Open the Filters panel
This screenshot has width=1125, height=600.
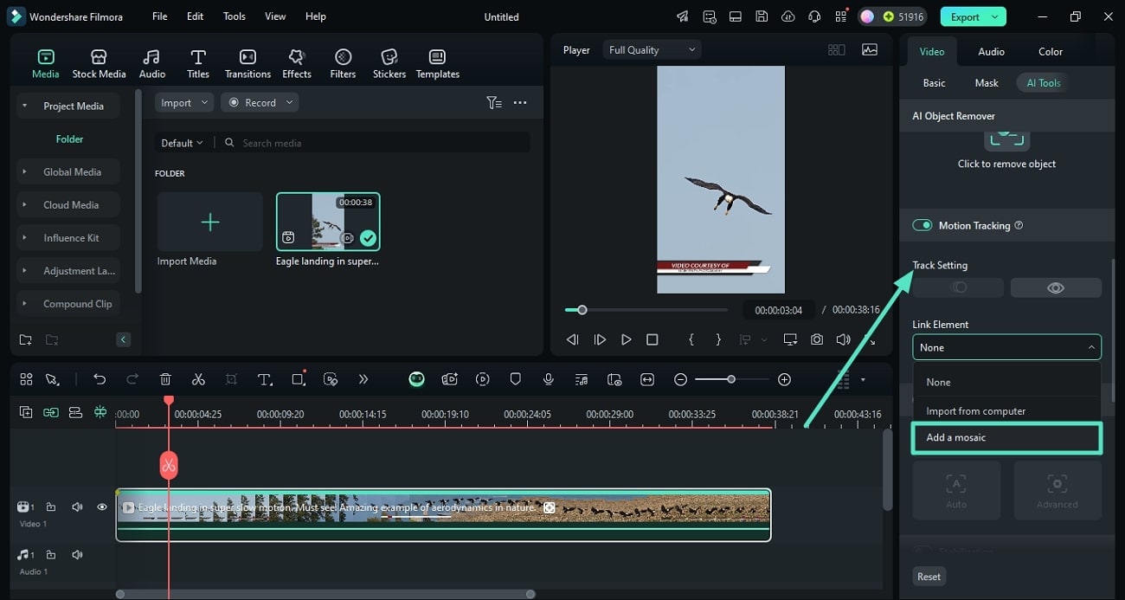coord(343,63)
